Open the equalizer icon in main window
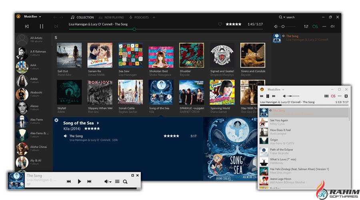Viewport: 360px width, 200px height. click(x=306, y=26)
